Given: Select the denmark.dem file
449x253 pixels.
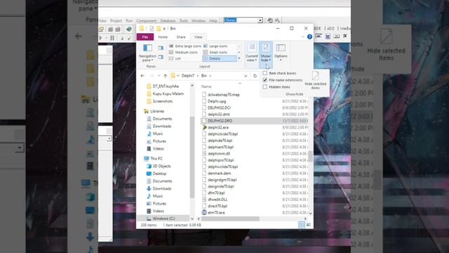Looking at the screenshot, I should coord(220,174).
